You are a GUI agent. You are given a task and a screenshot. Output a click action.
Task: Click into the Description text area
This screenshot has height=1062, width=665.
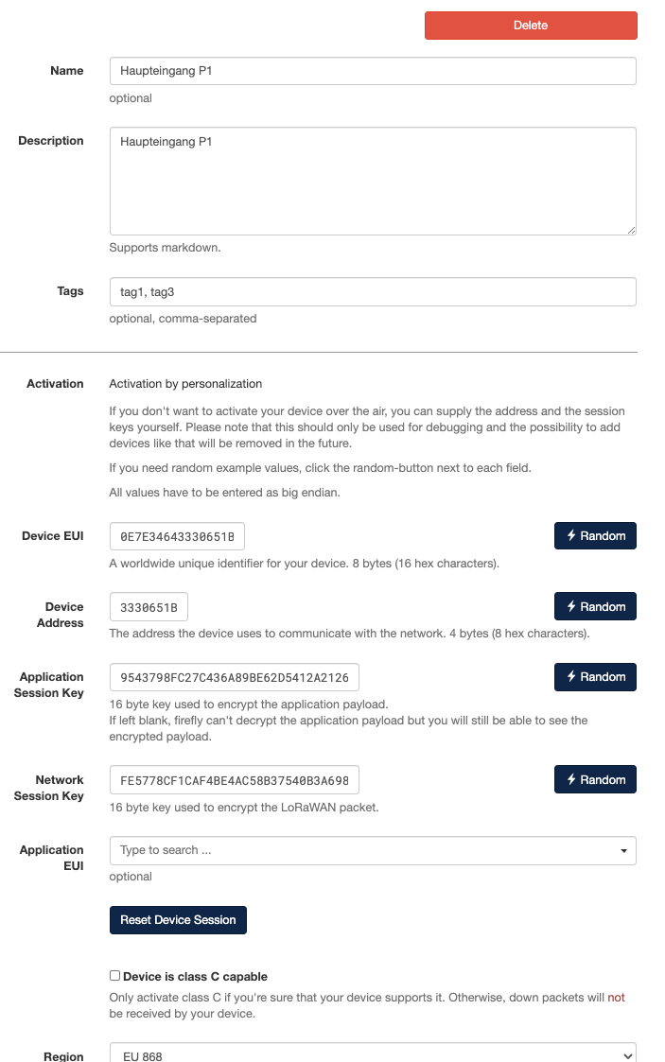click(x=373, y=181)
